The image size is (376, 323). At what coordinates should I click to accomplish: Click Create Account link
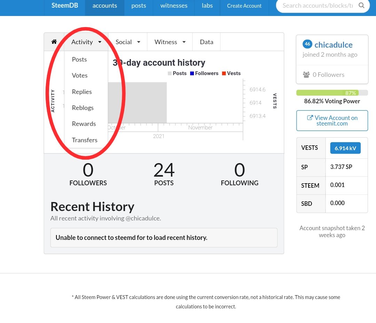click(244, 6)
